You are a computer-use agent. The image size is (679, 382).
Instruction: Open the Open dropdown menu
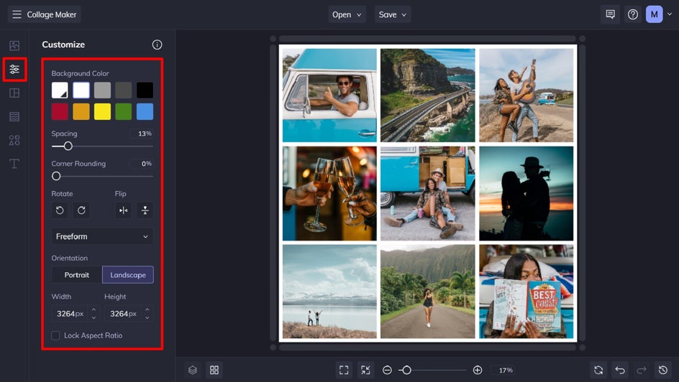tap(347, 14)
